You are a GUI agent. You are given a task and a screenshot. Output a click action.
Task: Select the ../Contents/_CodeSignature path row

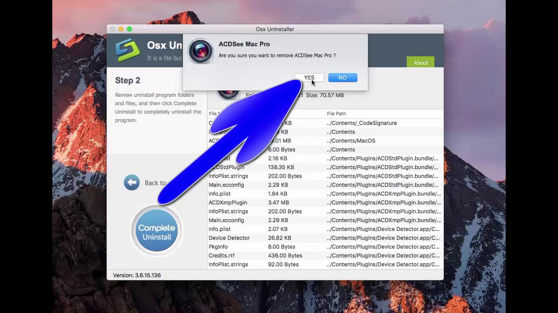[x=325, y=123]
